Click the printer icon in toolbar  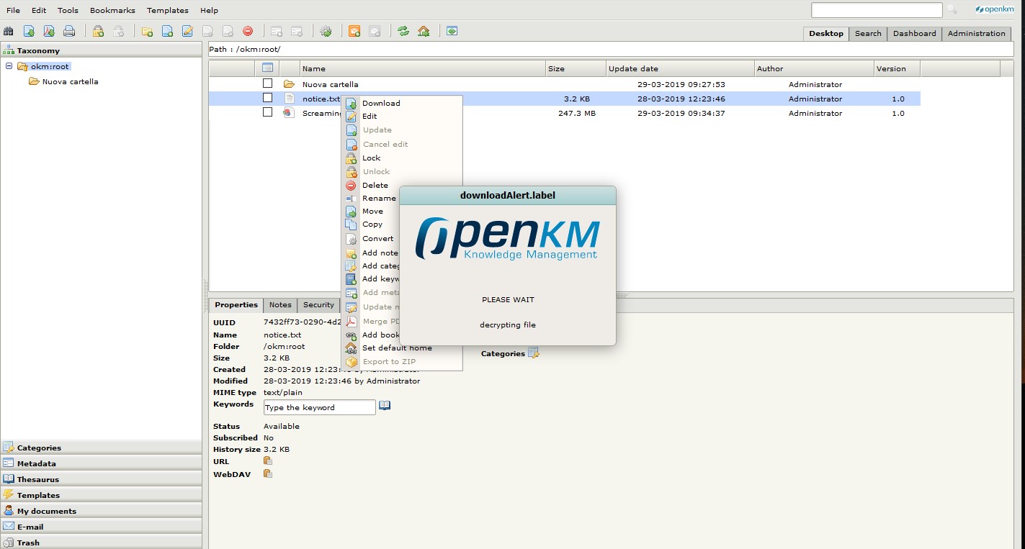click(x=69, y=31)
